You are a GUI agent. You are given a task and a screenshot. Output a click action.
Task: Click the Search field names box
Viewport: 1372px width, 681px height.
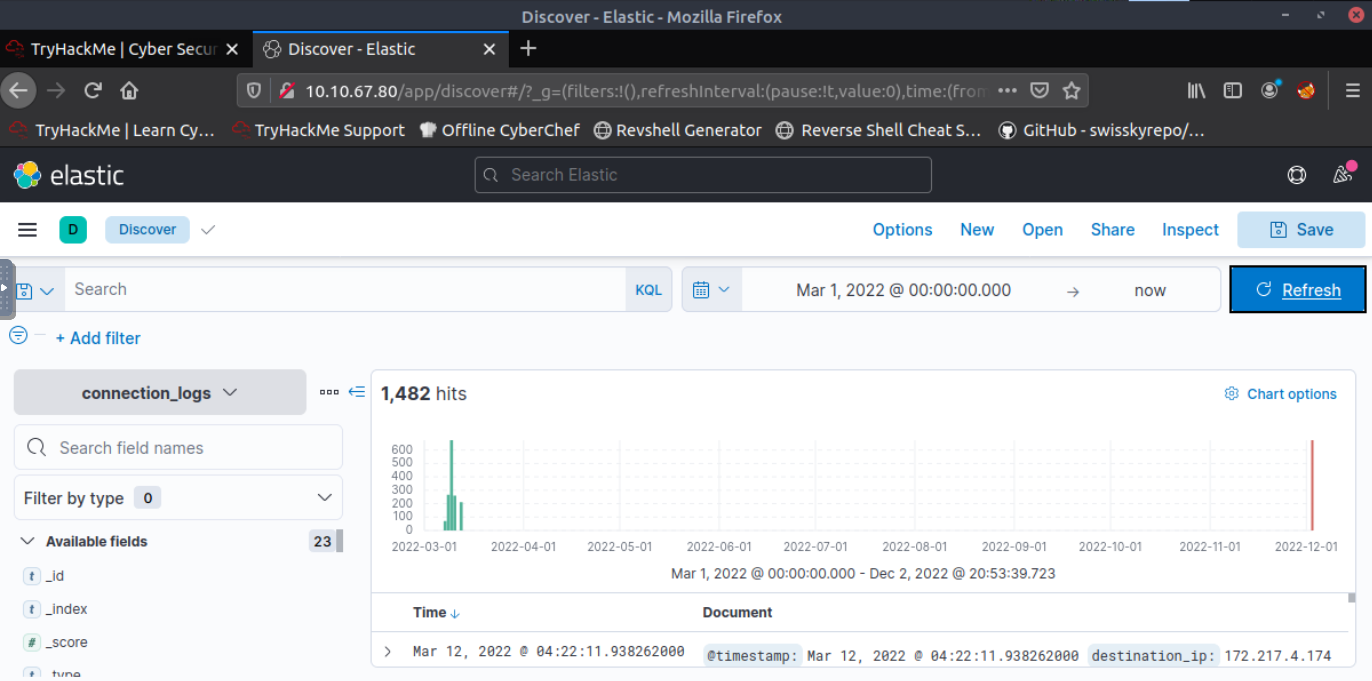pyautogui.click(x=178, y=447)
